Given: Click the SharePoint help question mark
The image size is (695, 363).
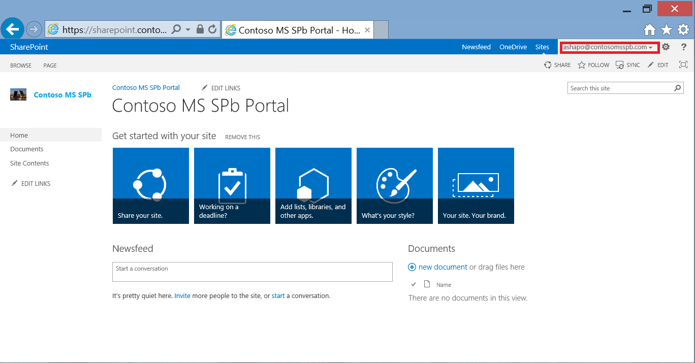Looking at the screenshot, I should pyautogui.click(x=684, y=47).
